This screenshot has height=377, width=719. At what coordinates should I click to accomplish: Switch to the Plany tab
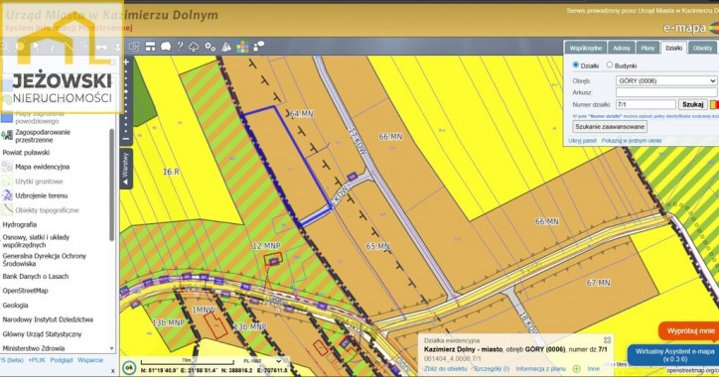pos(647,48)
